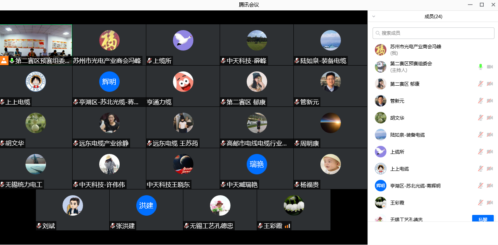Toggle 上缆所 camera in member list

(490, 152)
